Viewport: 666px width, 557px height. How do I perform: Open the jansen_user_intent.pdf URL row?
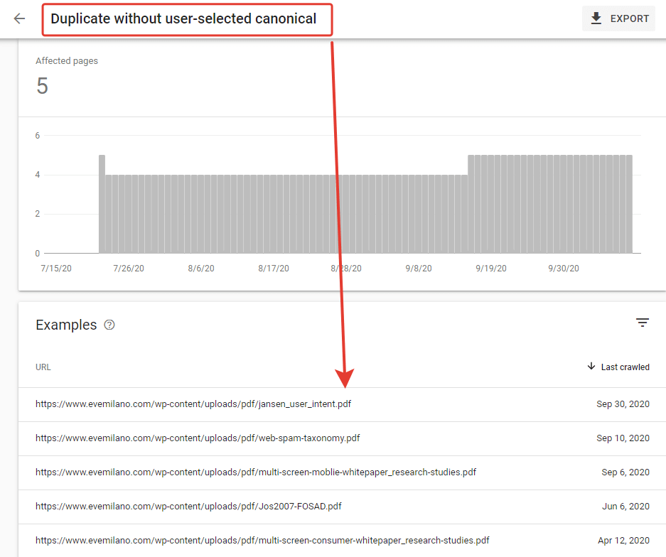point(193,404)
